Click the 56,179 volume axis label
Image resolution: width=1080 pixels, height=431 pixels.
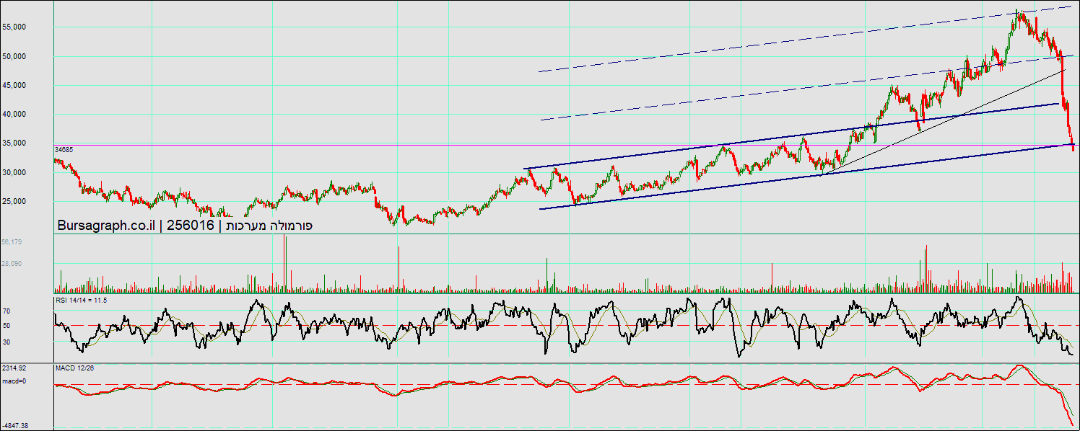coord(12,242)
